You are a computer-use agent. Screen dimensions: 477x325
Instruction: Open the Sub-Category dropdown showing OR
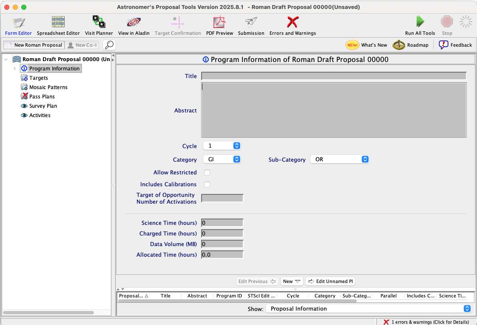click(339, 160)
